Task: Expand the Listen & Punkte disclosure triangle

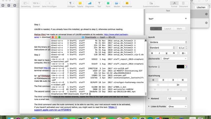Action: (x=149, y=106)
